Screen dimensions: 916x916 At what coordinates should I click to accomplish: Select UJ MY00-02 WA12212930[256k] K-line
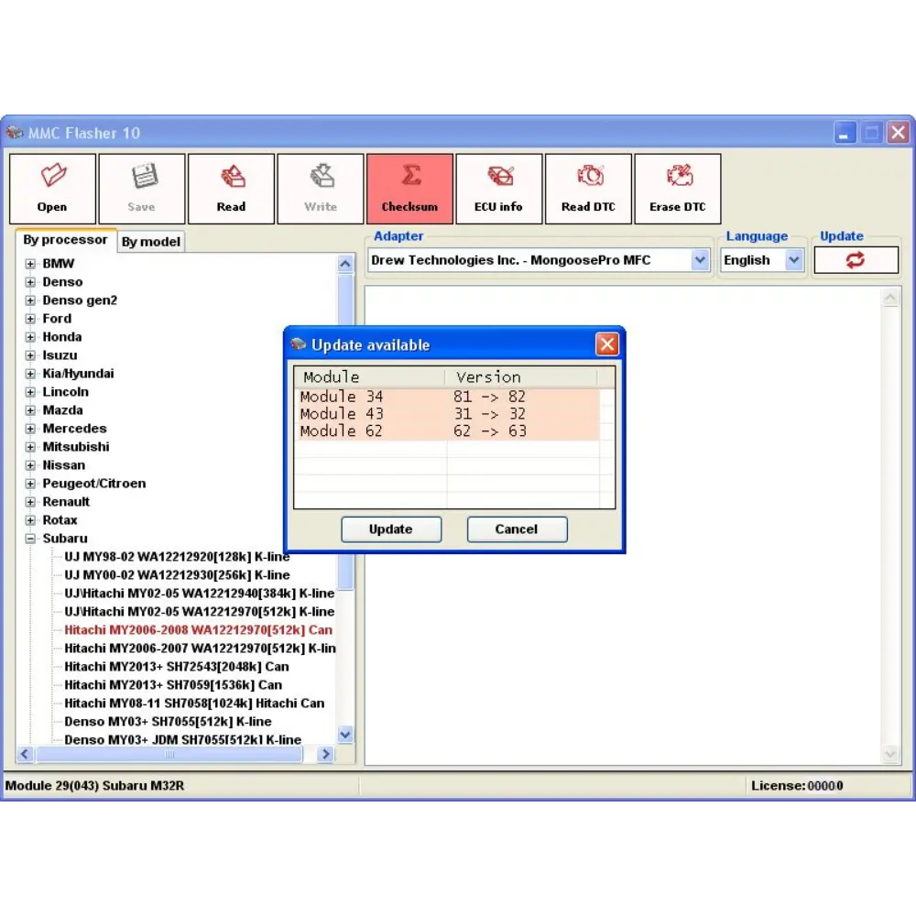tap(177, 575)
